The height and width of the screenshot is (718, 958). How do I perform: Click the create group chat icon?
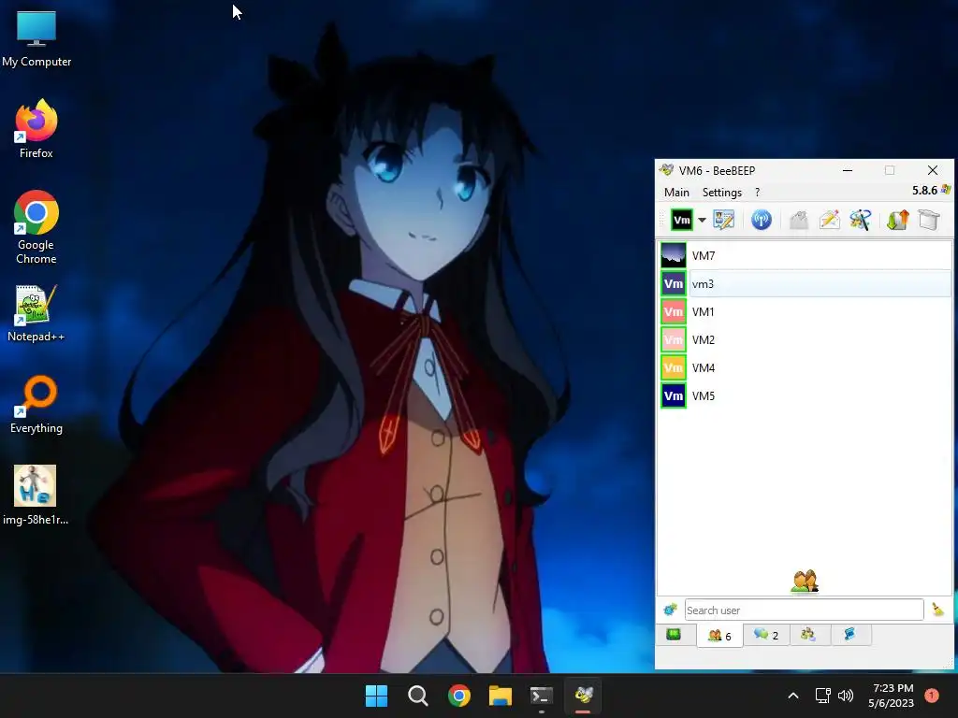click(x=861, y=220)
